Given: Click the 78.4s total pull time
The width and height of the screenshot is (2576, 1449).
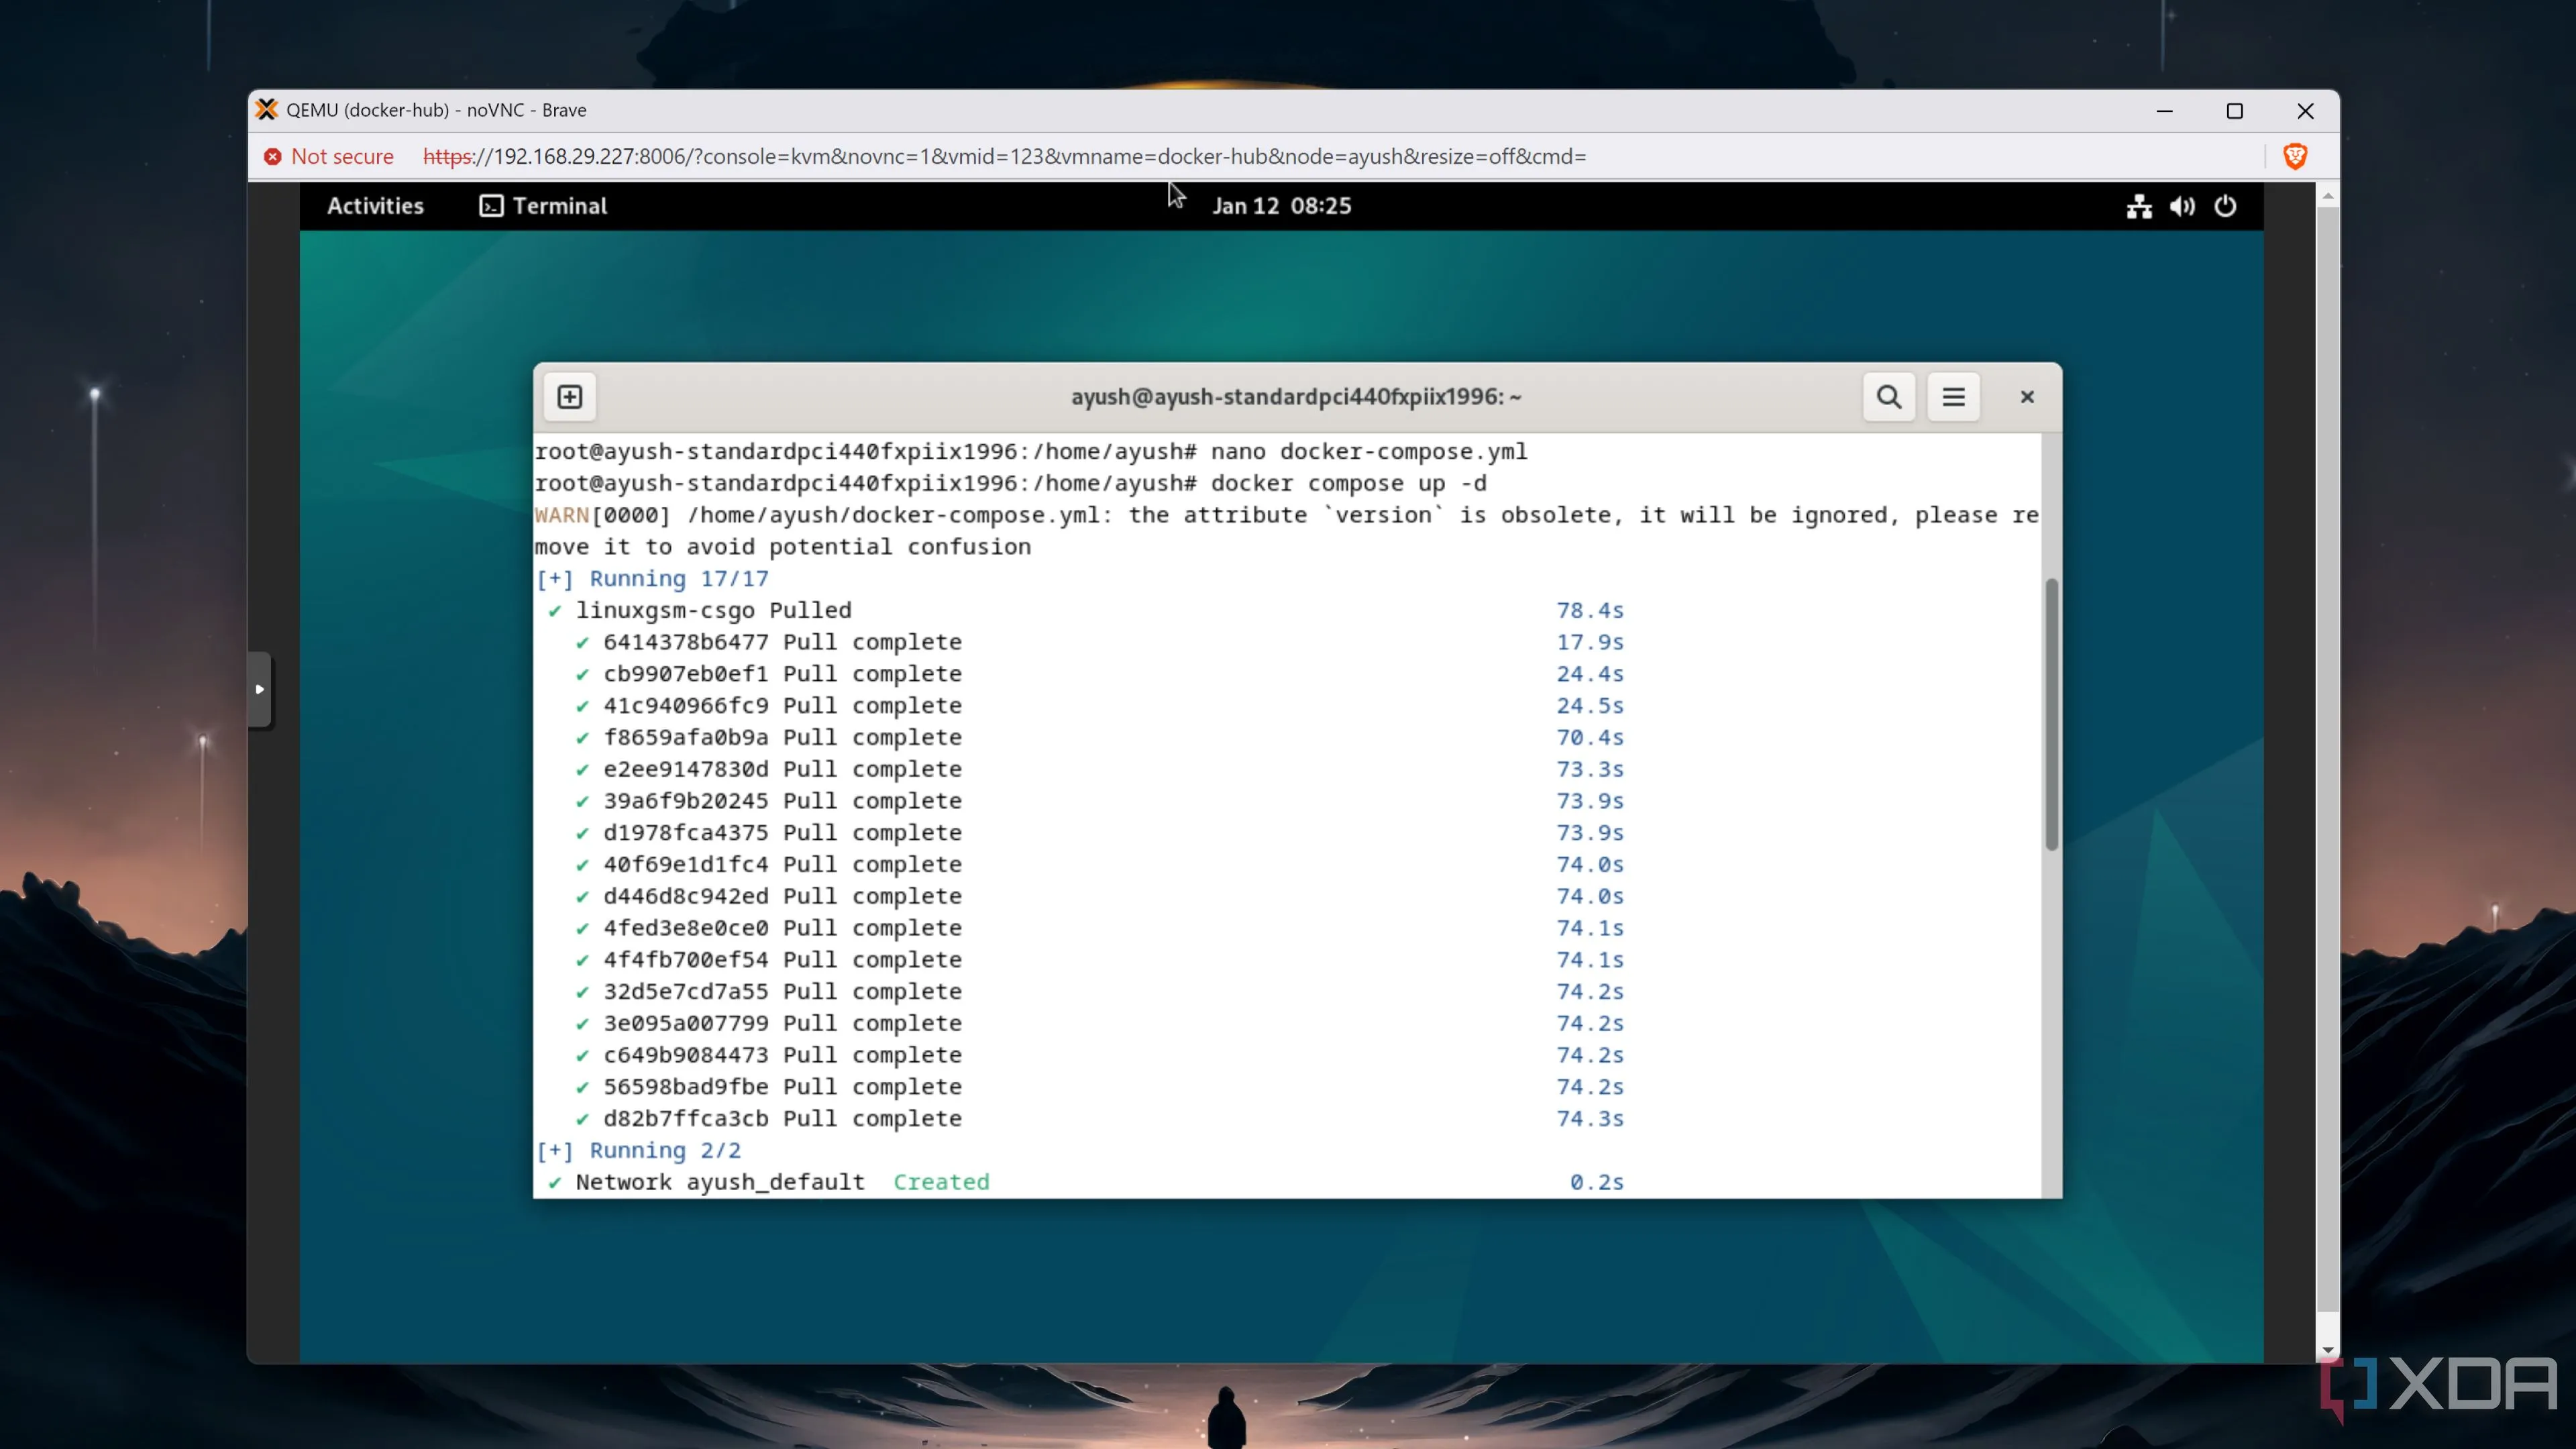Looking at the screenshot, I should pos(1590,611).
